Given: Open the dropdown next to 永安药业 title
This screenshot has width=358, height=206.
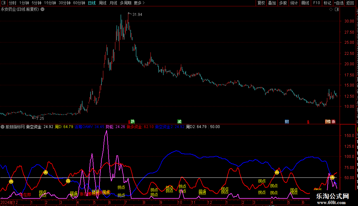Looking at the screenshot, I should pyautogui.click(x=42, y=10).
